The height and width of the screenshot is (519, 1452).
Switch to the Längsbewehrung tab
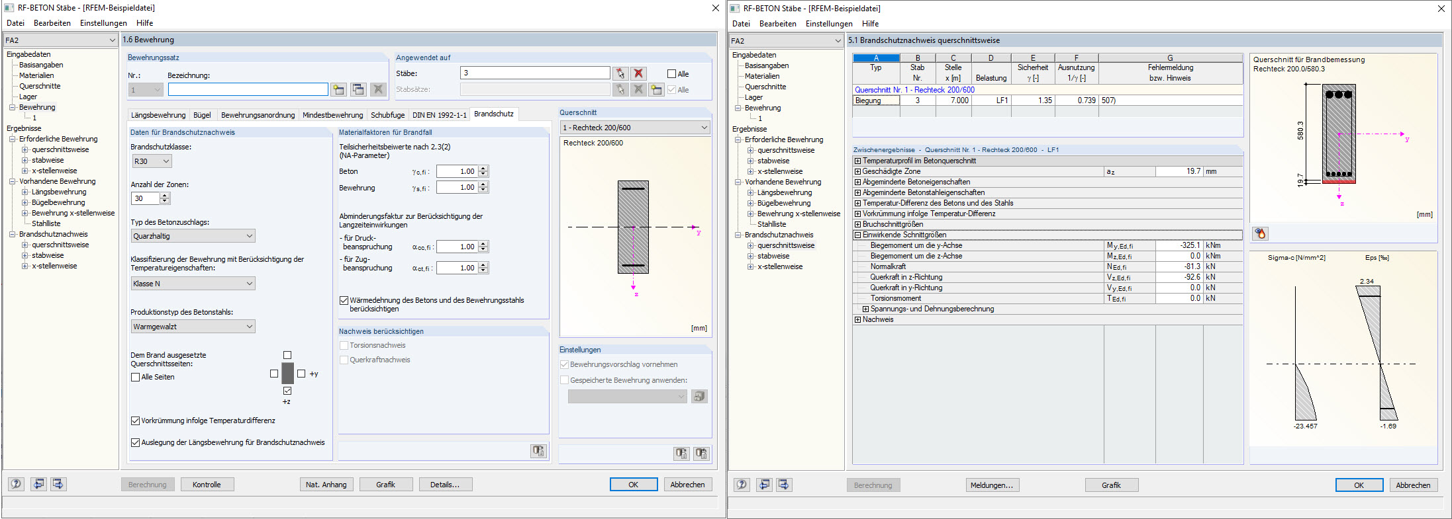pyautogui.click(x=158, y=115)
